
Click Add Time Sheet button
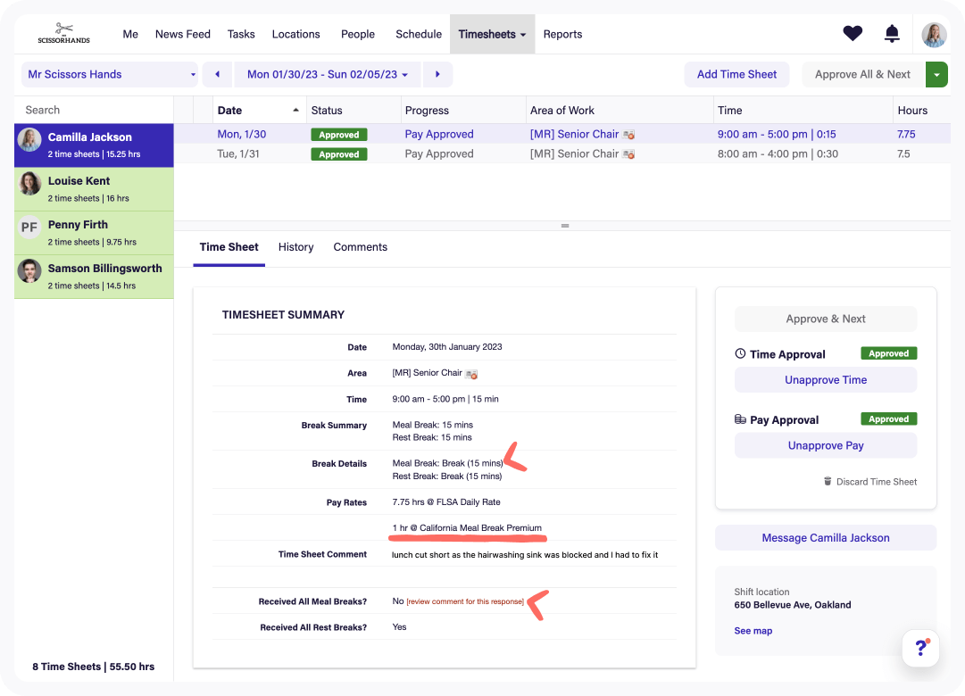click(736, 74)
